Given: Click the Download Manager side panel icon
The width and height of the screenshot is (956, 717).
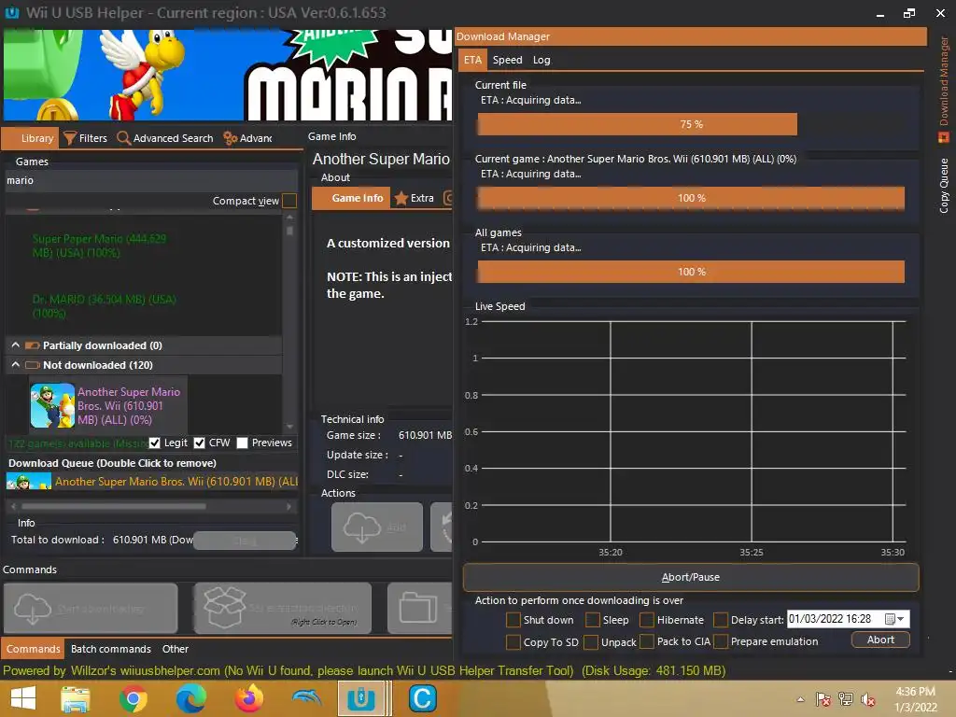Looking at the screenshot, I should [943, 138].
